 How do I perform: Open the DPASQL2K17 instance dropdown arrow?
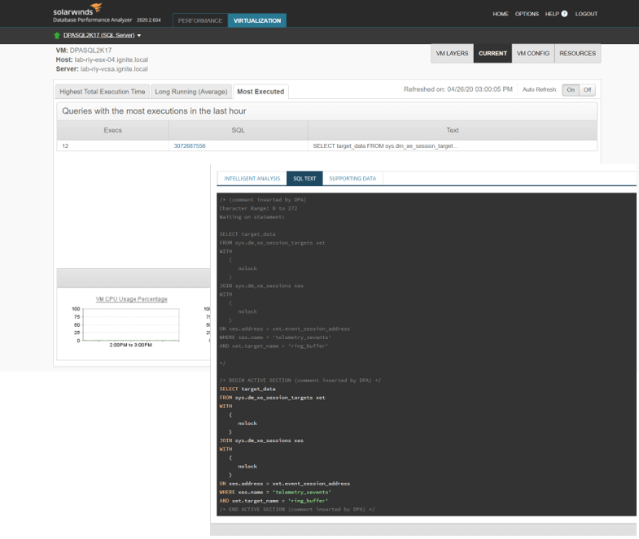point(139,36)
